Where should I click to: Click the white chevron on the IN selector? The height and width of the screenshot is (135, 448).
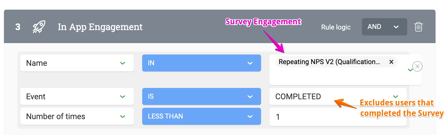pyautogui.click(x=250, y=63)
